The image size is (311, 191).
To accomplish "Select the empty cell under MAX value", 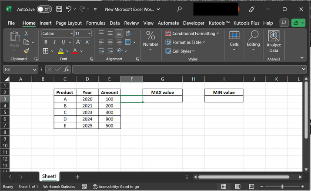I will pos(162,99).
